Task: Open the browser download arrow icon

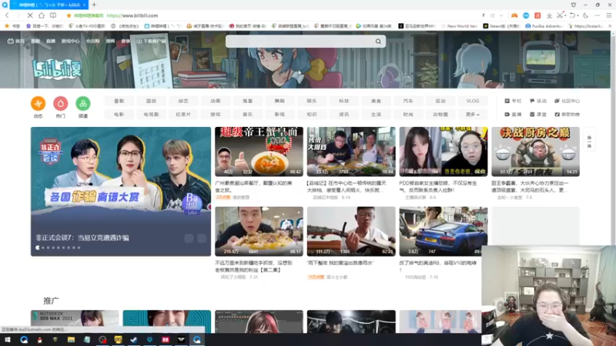Action: [x=549, y=15]
